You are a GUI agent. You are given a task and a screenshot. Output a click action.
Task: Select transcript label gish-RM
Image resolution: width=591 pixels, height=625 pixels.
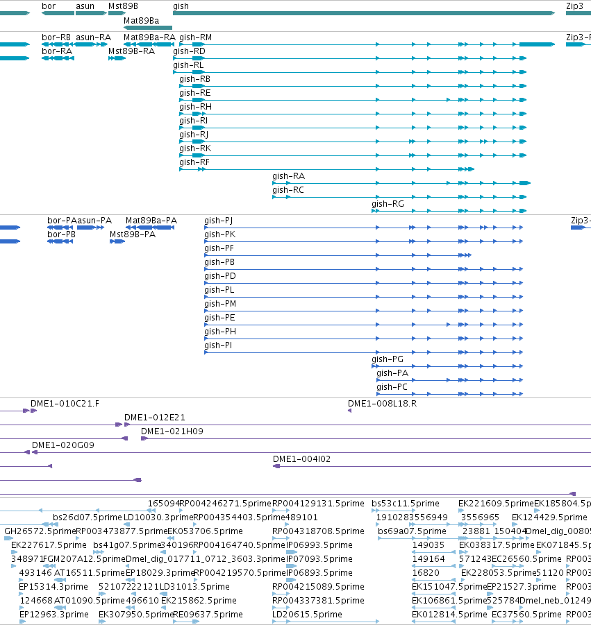tap(196, 37)
